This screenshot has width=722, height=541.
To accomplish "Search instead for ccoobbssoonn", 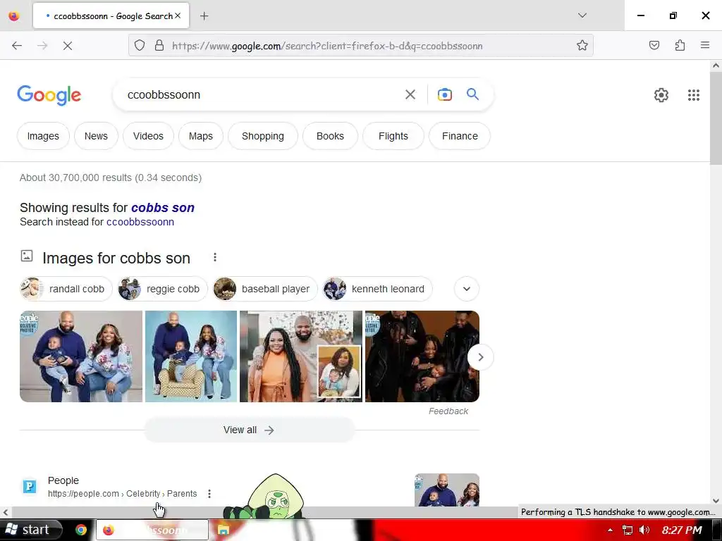I will (140, 222).
